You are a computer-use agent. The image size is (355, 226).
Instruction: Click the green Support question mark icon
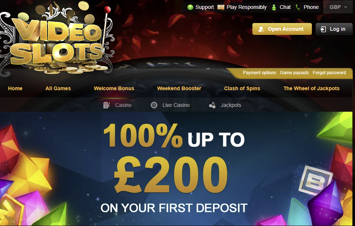(x=190, y=7)
